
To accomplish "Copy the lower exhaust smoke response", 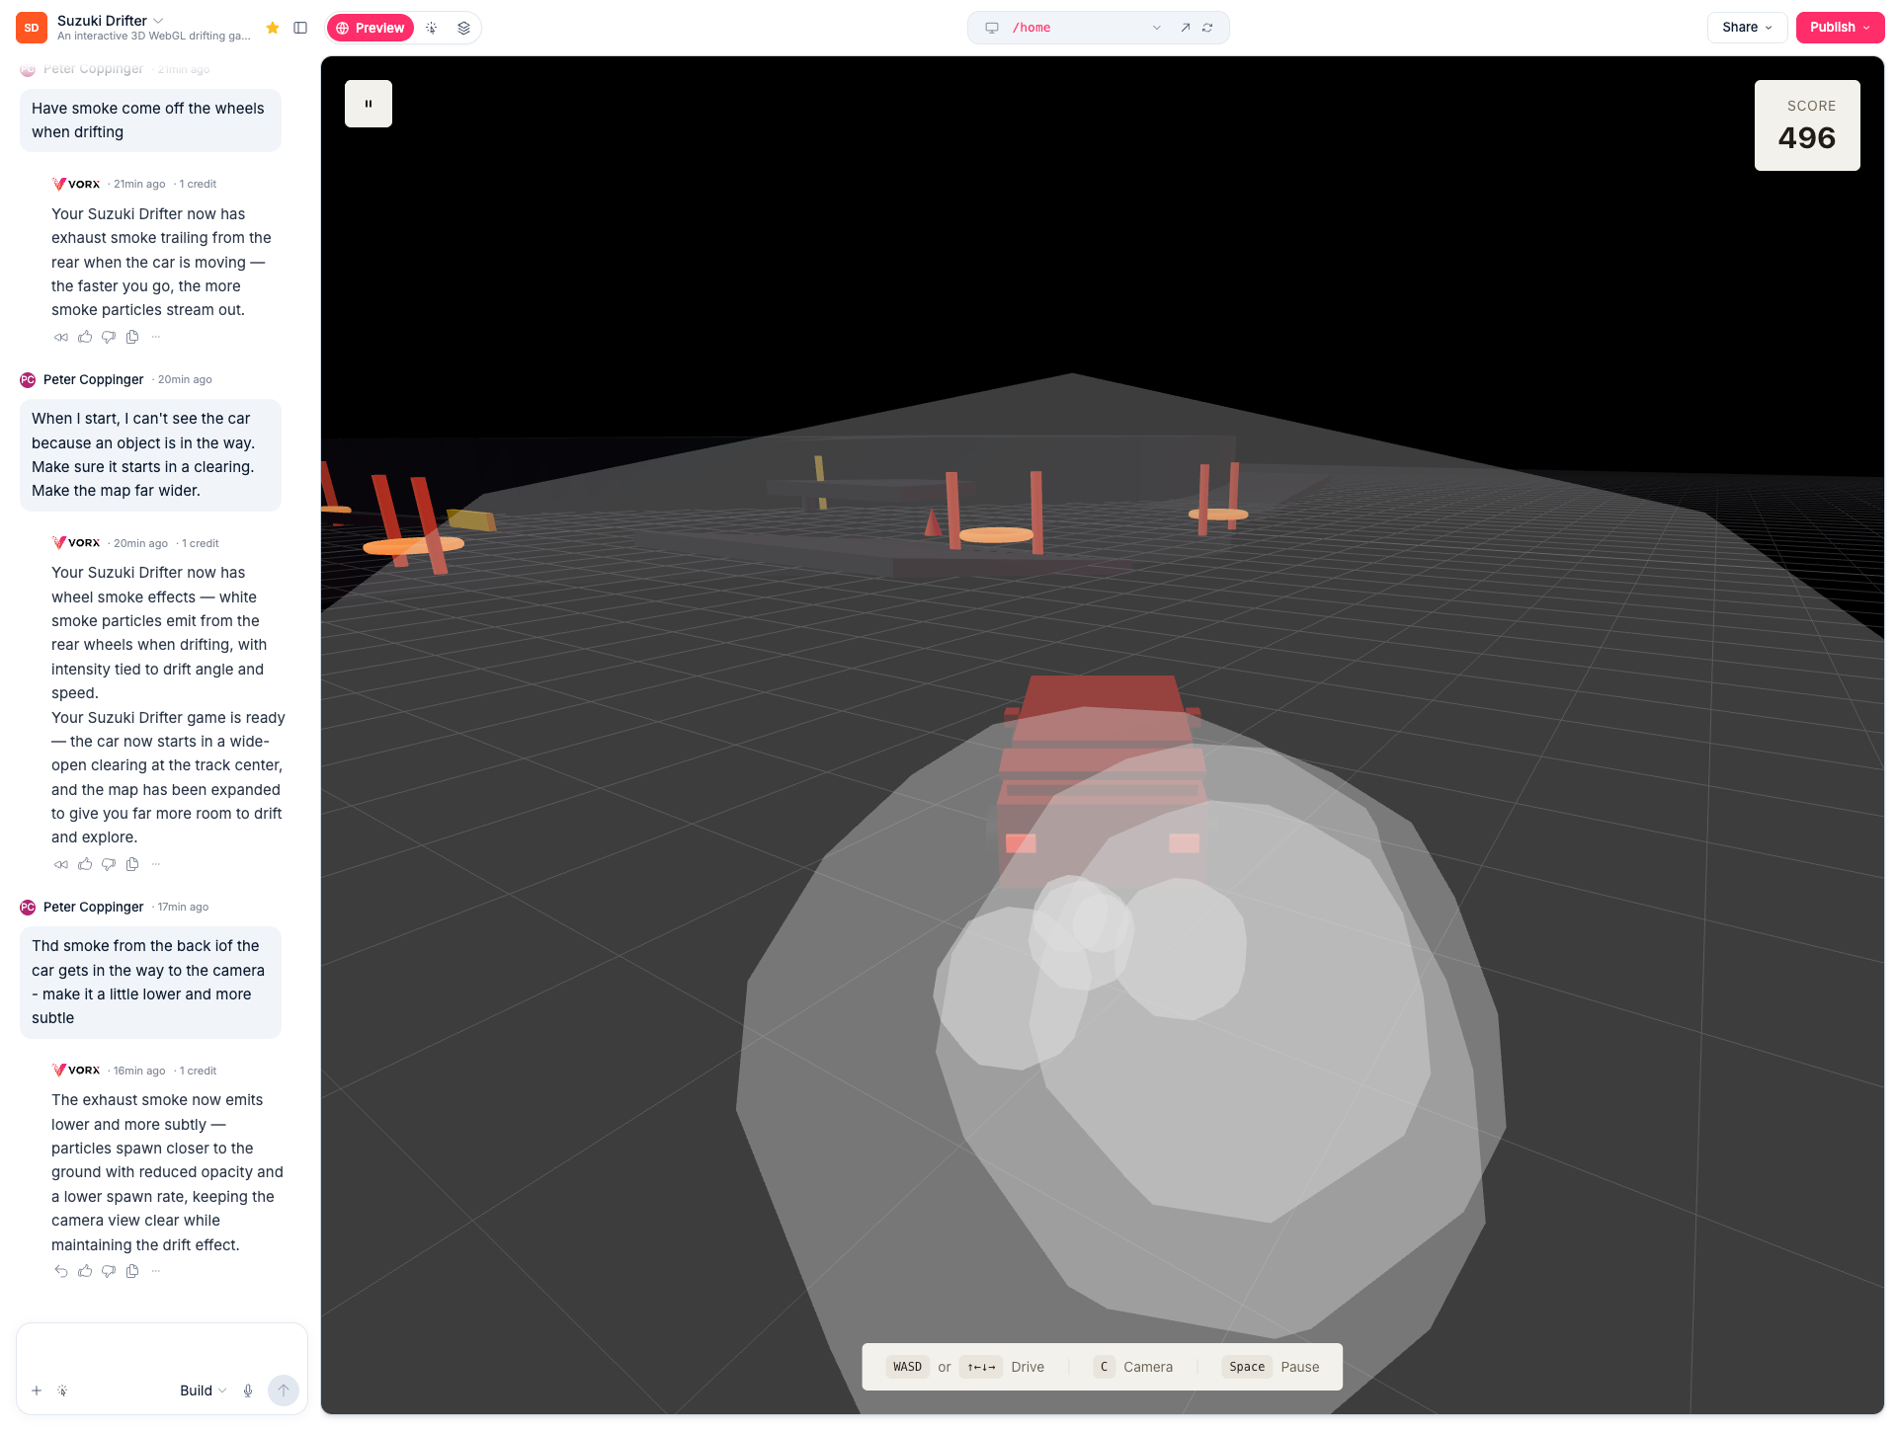I will [132, 1271].
